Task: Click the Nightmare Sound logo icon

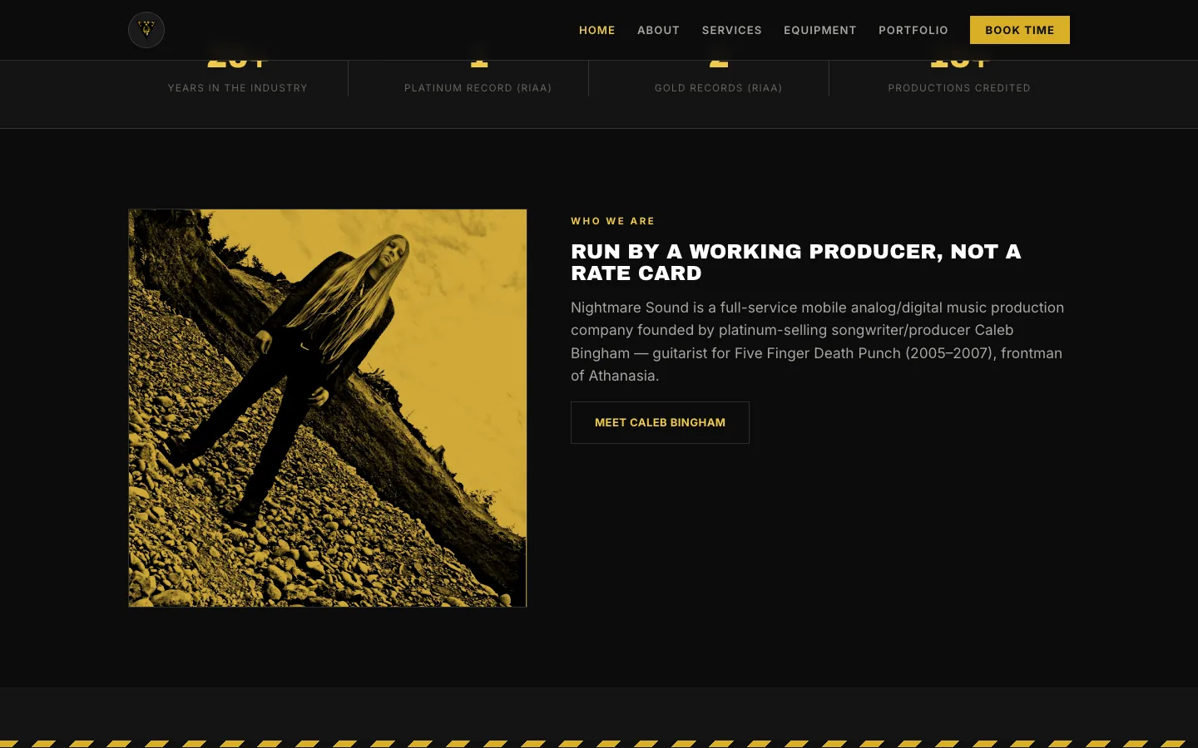Action: tap(146, 30)
